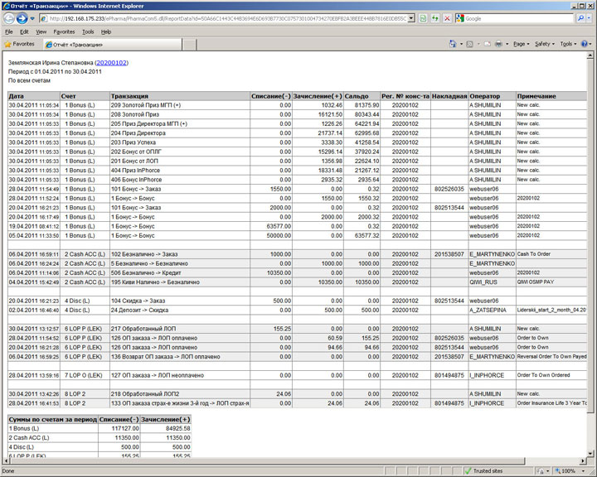Click the Feeds icon in command bar
The height and width of the screenshot is (477, 597).
470,44
